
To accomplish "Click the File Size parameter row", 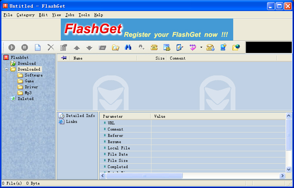I will (193, 160).
